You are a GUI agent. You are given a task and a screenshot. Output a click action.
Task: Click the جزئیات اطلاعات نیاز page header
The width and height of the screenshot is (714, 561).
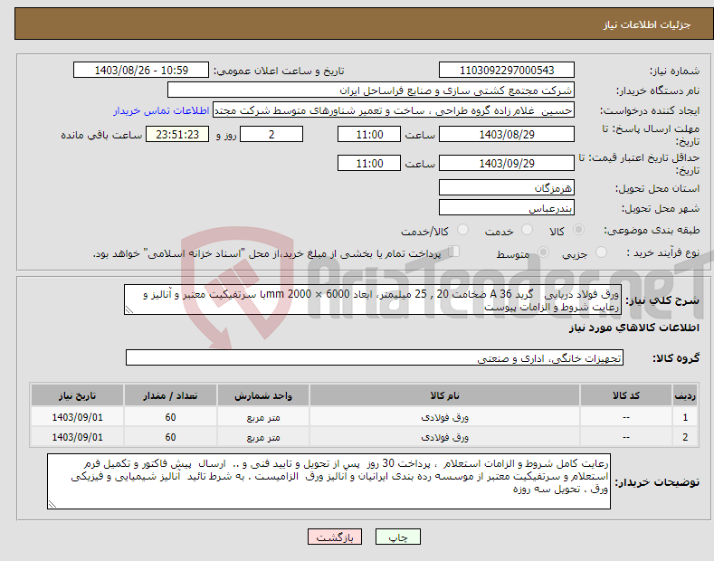[647, 24]
